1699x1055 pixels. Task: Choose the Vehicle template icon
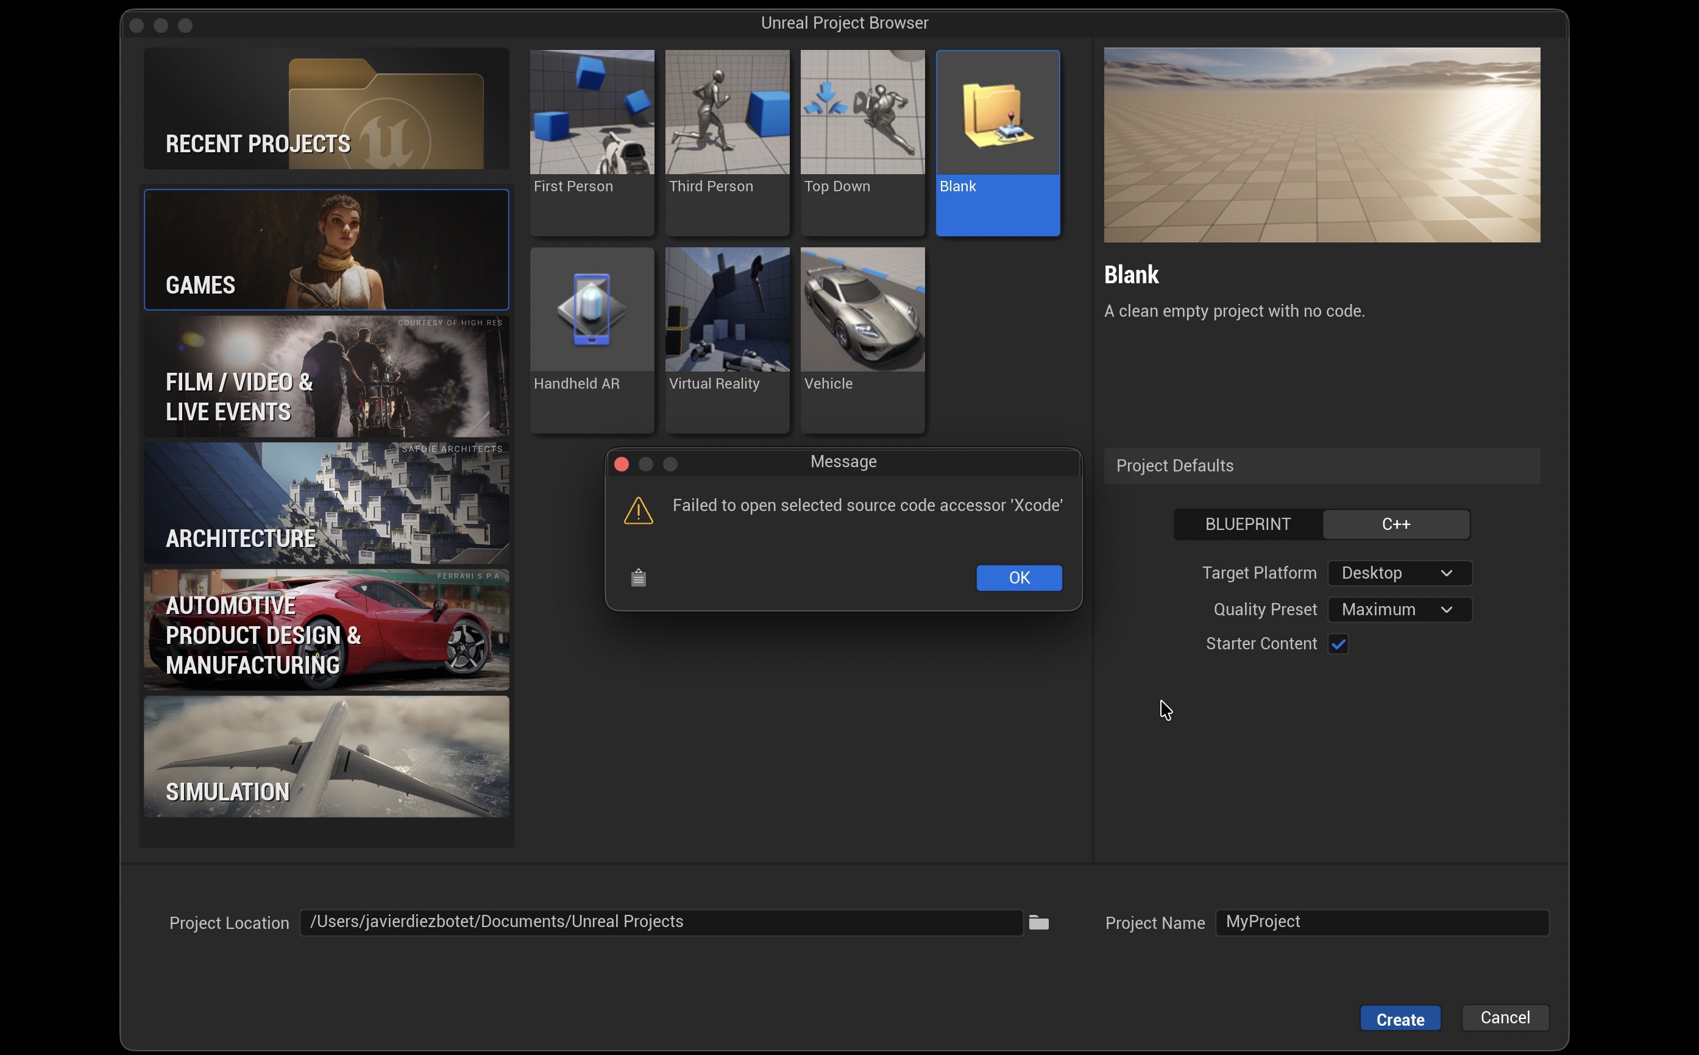(862, 309)
